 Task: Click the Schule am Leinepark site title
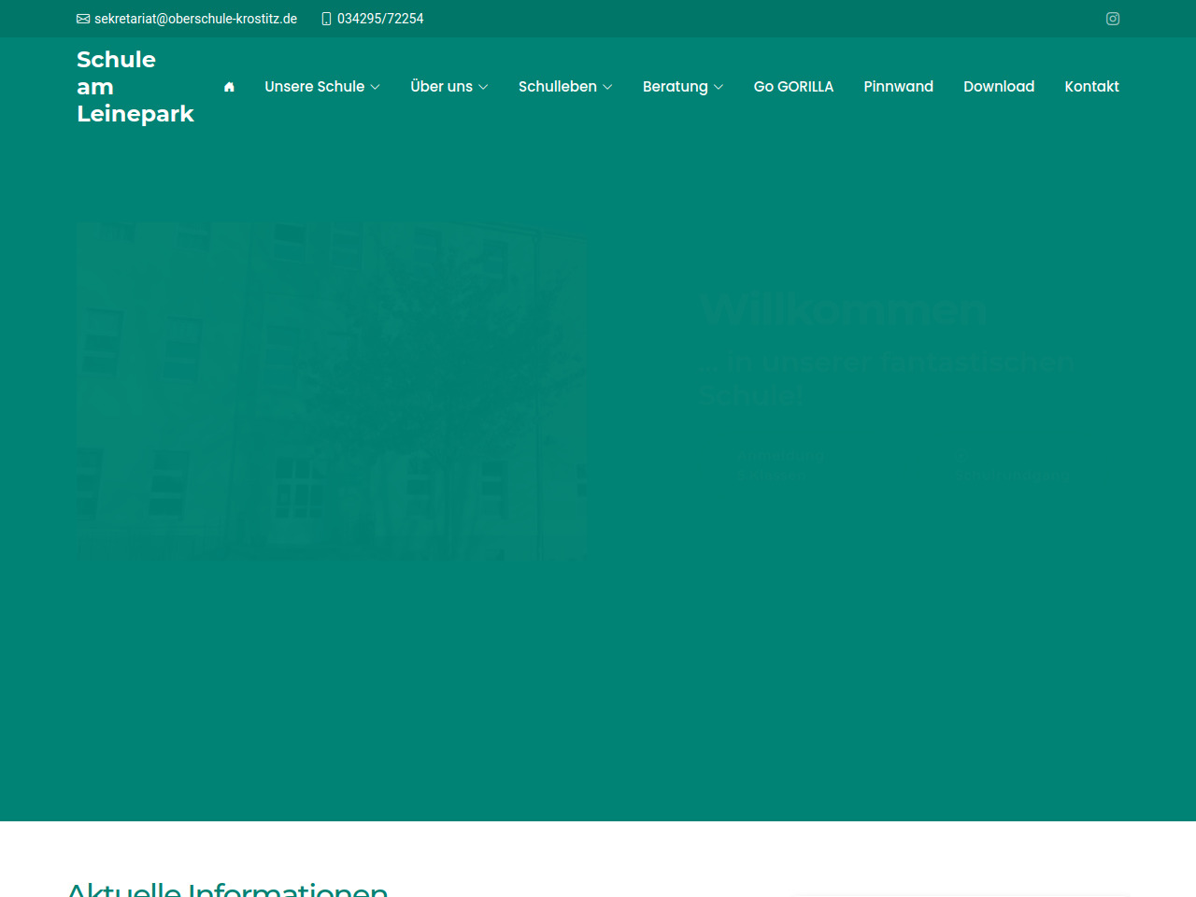135,87
